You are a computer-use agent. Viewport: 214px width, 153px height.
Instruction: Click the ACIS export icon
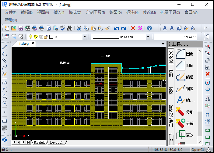pyautogui.click(x=28, y=28)
